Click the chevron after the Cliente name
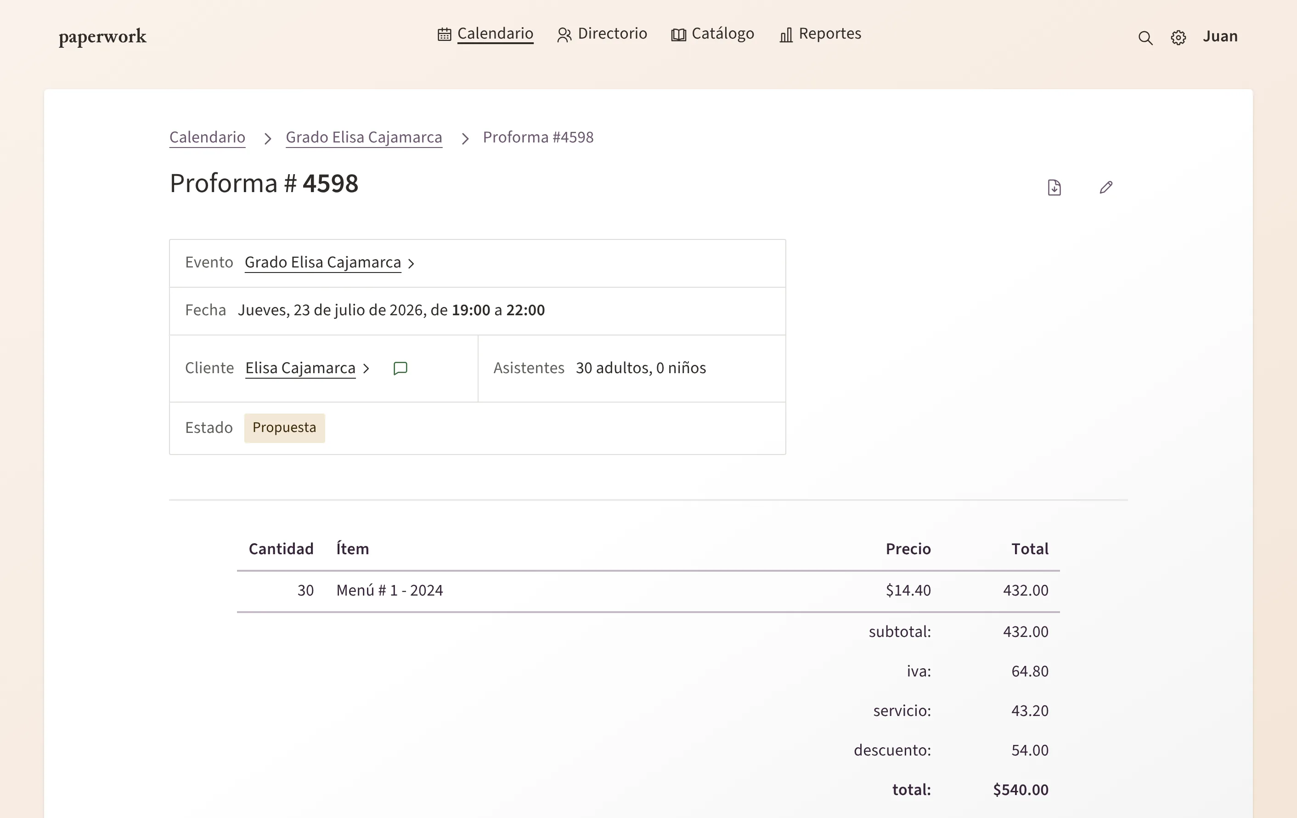 pos(366,369)
